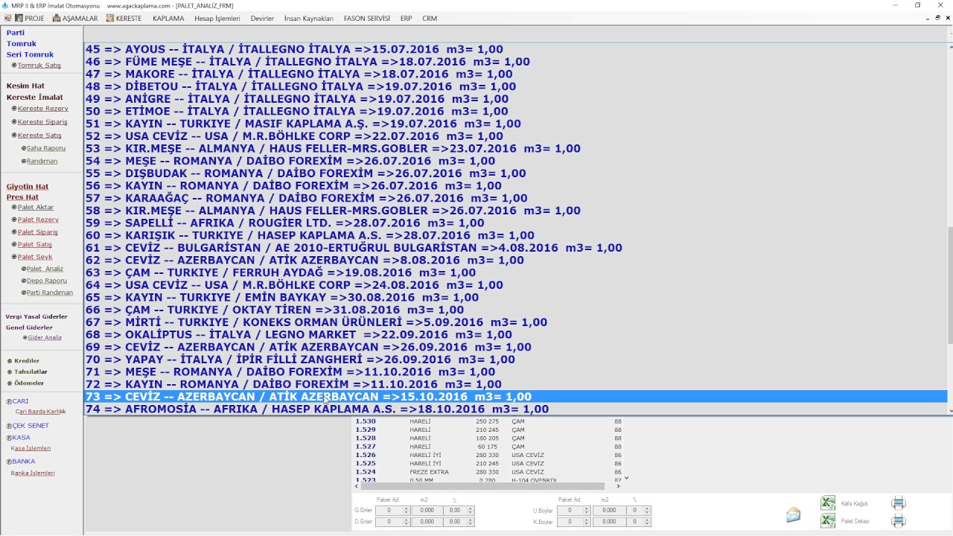Open the KASA link
This screenshot has width=953, height=536.
click(x=21, y=438)
